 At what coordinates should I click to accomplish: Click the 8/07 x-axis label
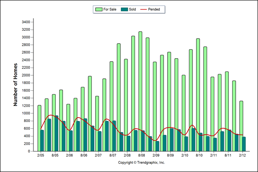pyautogui.click(x=113, y=155)
